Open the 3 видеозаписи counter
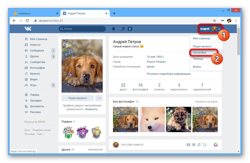 coord(179,87)
